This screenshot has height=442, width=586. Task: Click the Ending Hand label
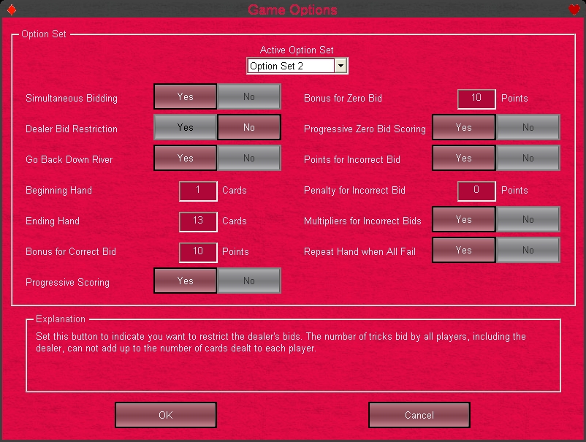point(53,221)
